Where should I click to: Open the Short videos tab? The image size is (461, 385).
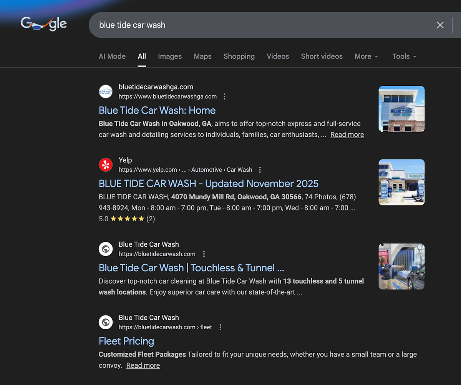coord(322,56)
